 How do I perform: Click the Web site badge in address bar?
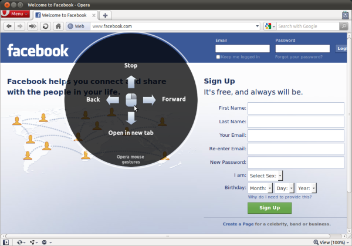pos(77,26)
